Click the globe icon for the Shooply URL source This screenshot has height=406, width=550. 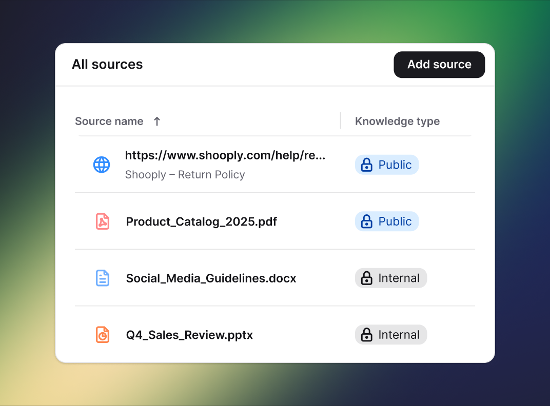point(102,165)
